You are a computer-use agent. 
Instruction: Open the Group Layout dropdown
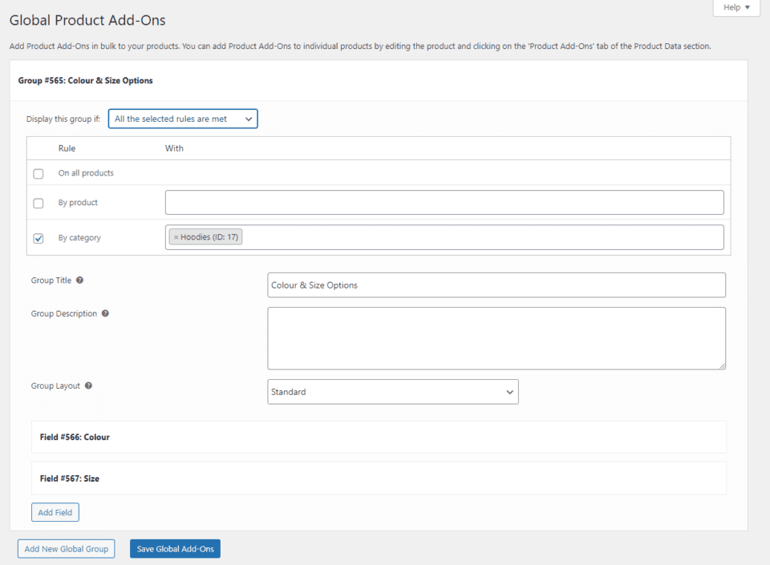[x=393, y=392]
